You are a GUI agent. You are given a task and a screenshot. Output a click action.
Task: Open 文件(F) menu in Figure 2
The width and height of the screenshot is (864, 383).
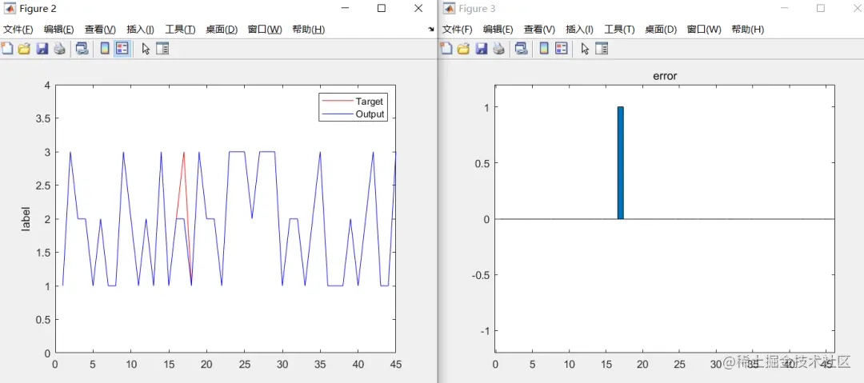pyautogui.click(x=18, y=30)
